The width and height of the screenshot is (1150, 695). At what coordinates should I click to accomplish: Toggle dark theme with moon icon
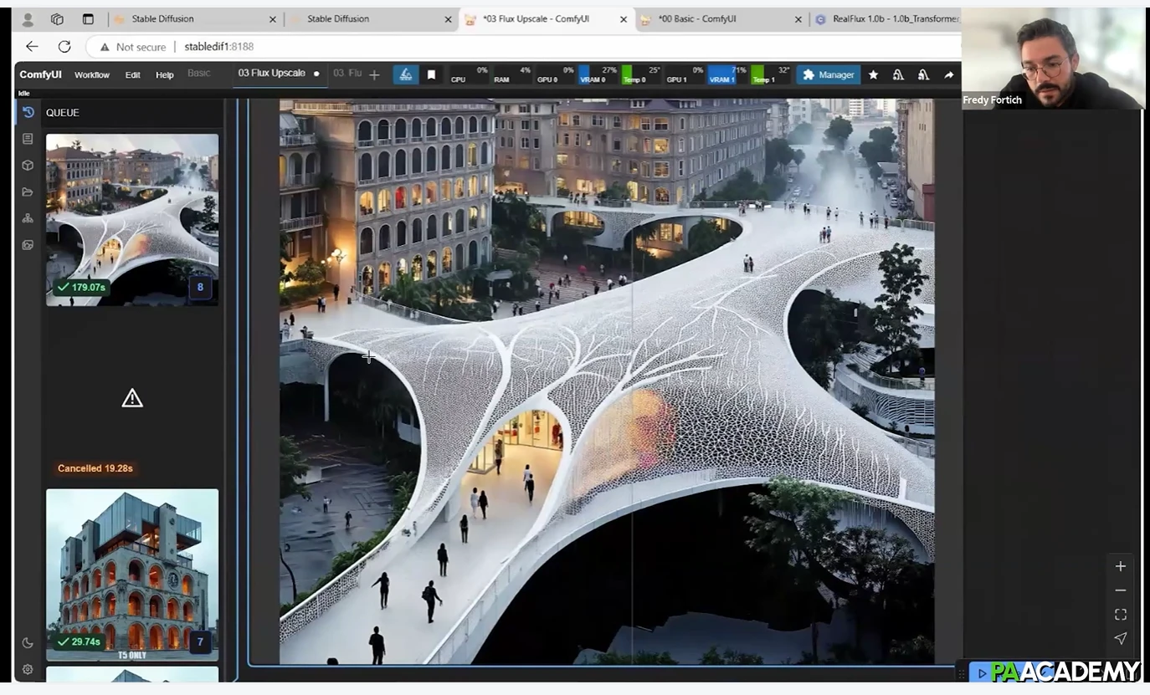pos(27,641)
